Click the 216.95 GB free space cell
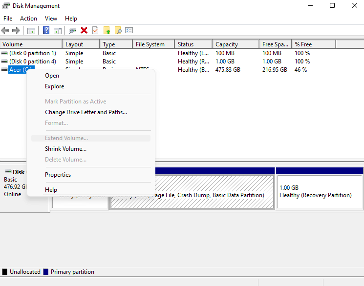The width and height of the screenshot is (364, 286). (x=275, y=70)
